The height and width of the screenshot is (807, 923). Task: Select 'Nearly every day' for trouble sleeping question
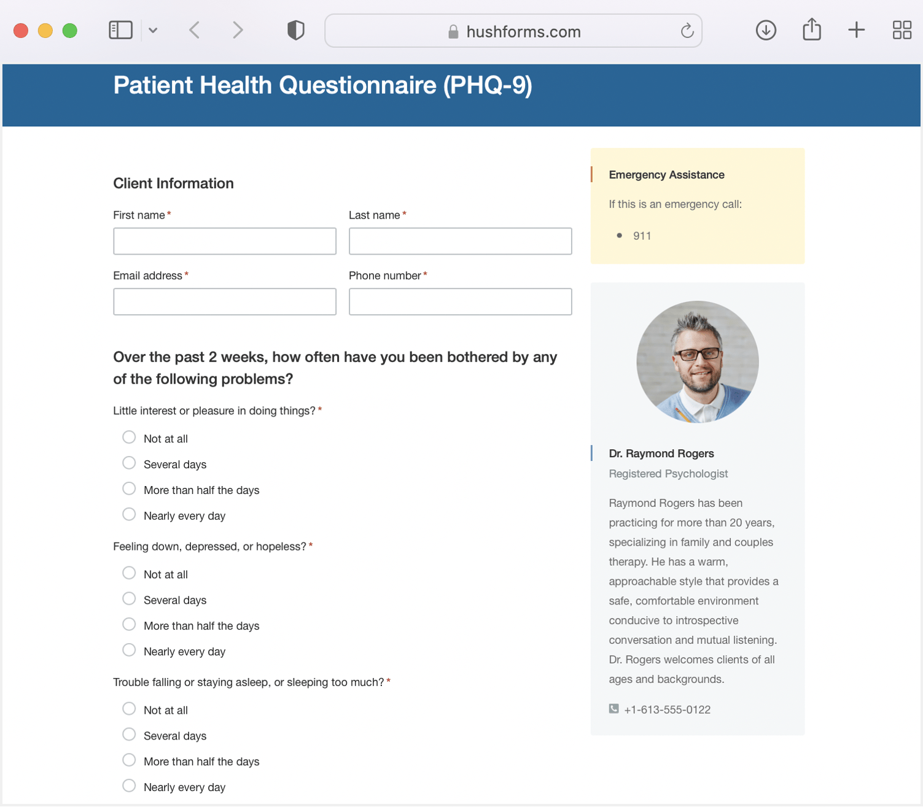pyautogui.click(x=129, y=786)
